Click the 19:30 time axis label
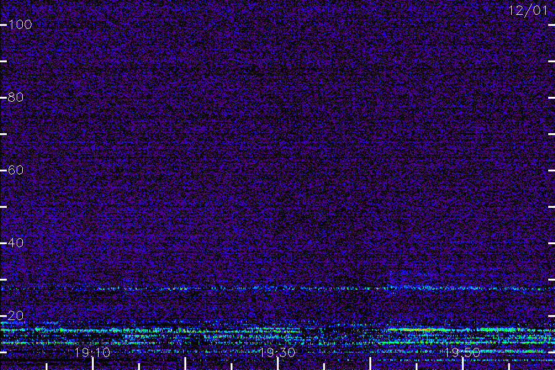Image resolution: width=555 pixels, height=370 pixels. (x=277, y=352)
